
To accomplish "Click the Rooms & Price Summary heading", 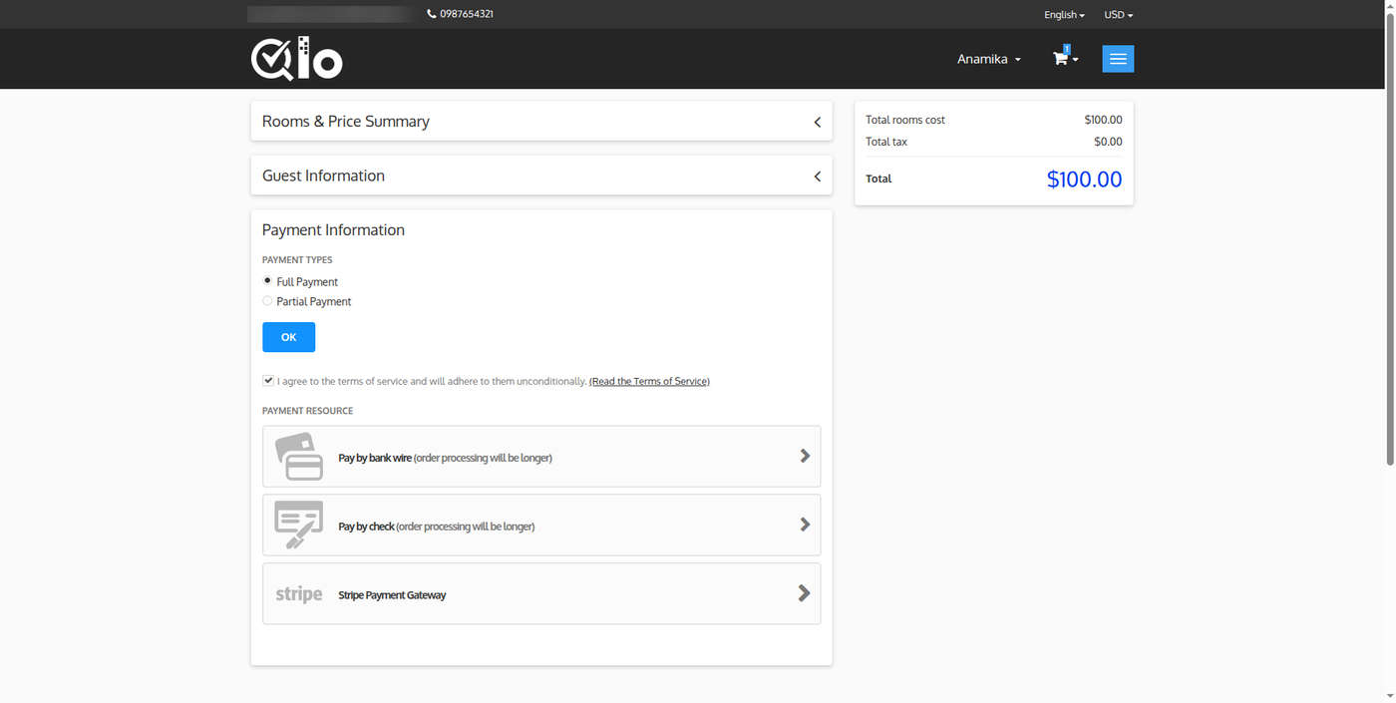I will (x=346, y=122).
